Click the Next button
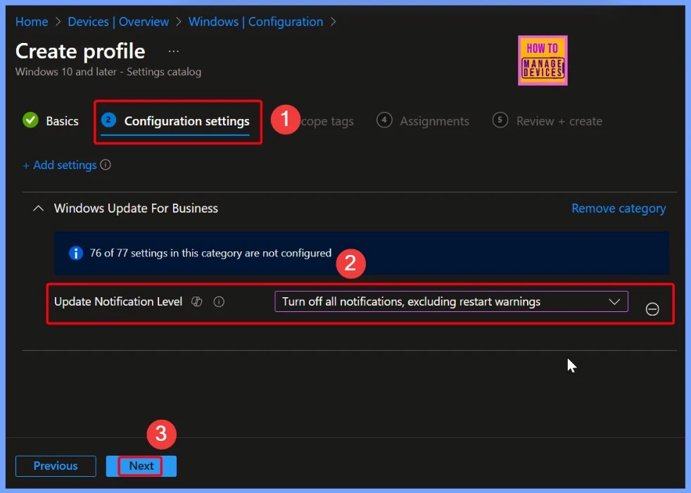The height and width of the screenshot is (493, 691). (141, 466)
